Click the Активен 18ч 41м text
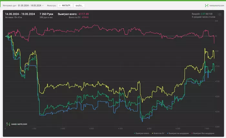The image size is (226, 138). click(14, 17)
